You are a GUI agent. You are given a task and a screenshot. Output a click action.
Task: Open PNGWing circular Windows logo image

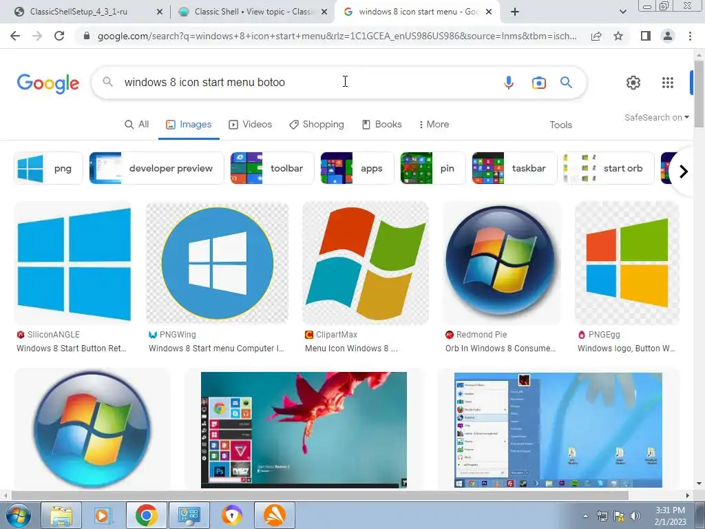pyautogui.click(x=217, y=263)
